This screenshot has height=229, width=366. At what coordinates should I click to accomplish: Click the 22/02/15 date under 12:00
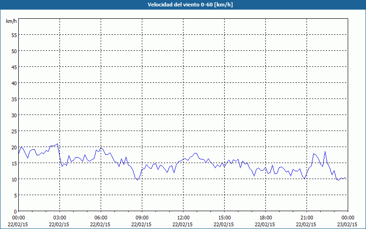tap(183, 224)
